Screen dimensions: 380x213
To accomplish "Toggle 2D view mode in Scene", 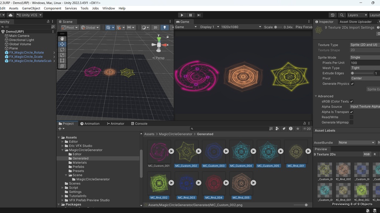I will click(155, 27).
